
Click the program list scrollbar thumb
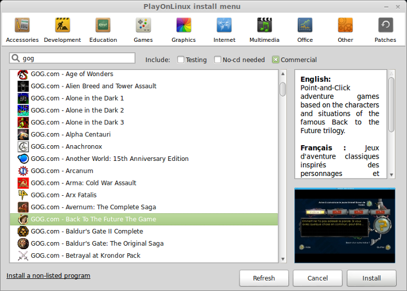283,89
